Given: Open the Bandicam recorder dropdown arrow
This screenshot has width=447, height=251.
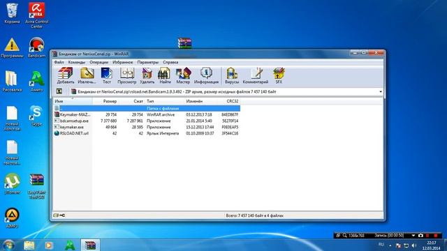Looking at the screenshot, I should (413, 236).
